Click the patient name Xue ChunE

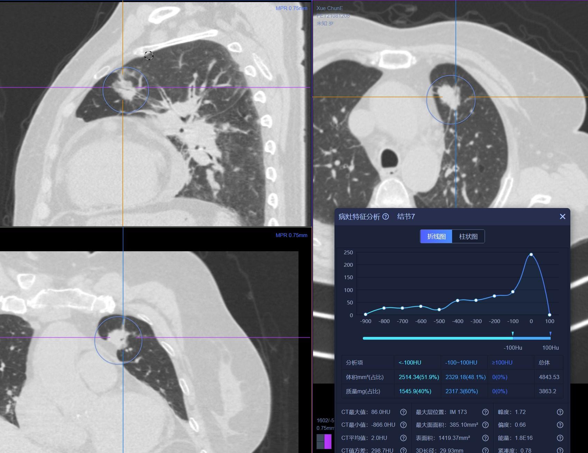(x=330, y=8)
